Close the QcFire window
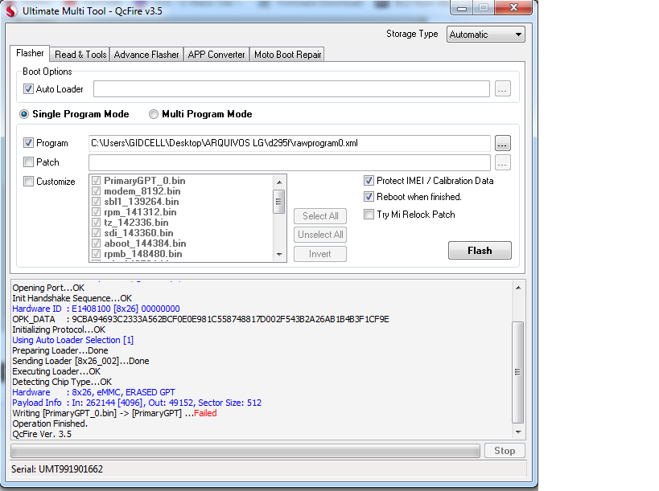659x491 pixels. click(x=513, y=8)
